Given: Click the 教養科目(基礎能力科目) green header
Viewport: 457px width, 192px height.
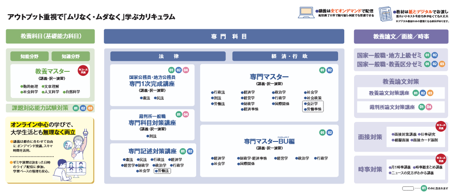Looking at the screenshot, I should point(50,36).
